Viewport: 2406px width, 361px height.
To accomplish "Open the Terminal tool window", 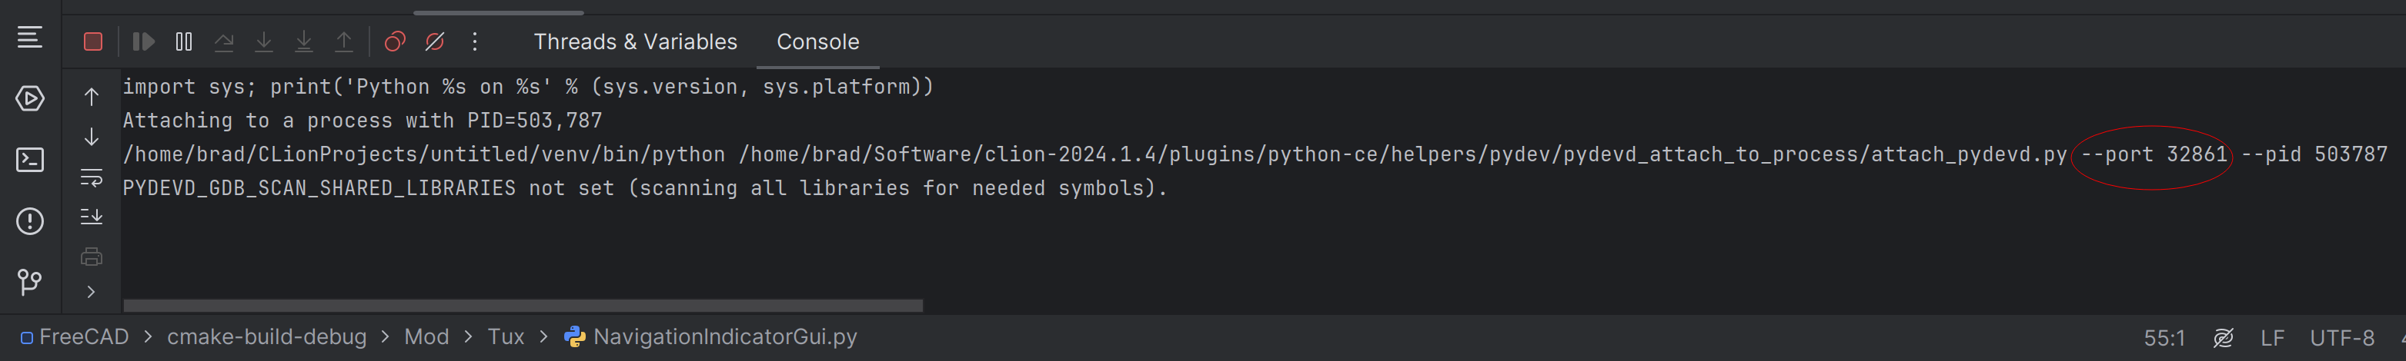I will coord(30,160).
